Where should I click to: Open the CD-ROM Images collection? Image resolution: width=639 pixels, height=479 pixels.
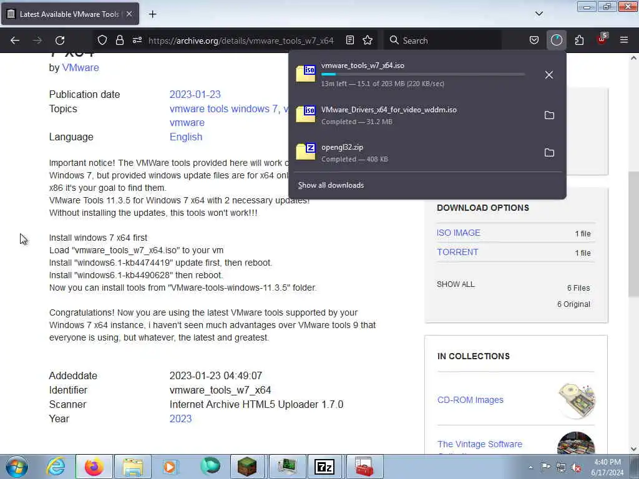click(471, 400)
